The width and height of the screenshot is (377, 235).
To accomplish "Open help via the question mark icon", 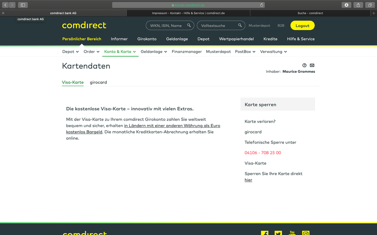I will (x=304, y=65).
